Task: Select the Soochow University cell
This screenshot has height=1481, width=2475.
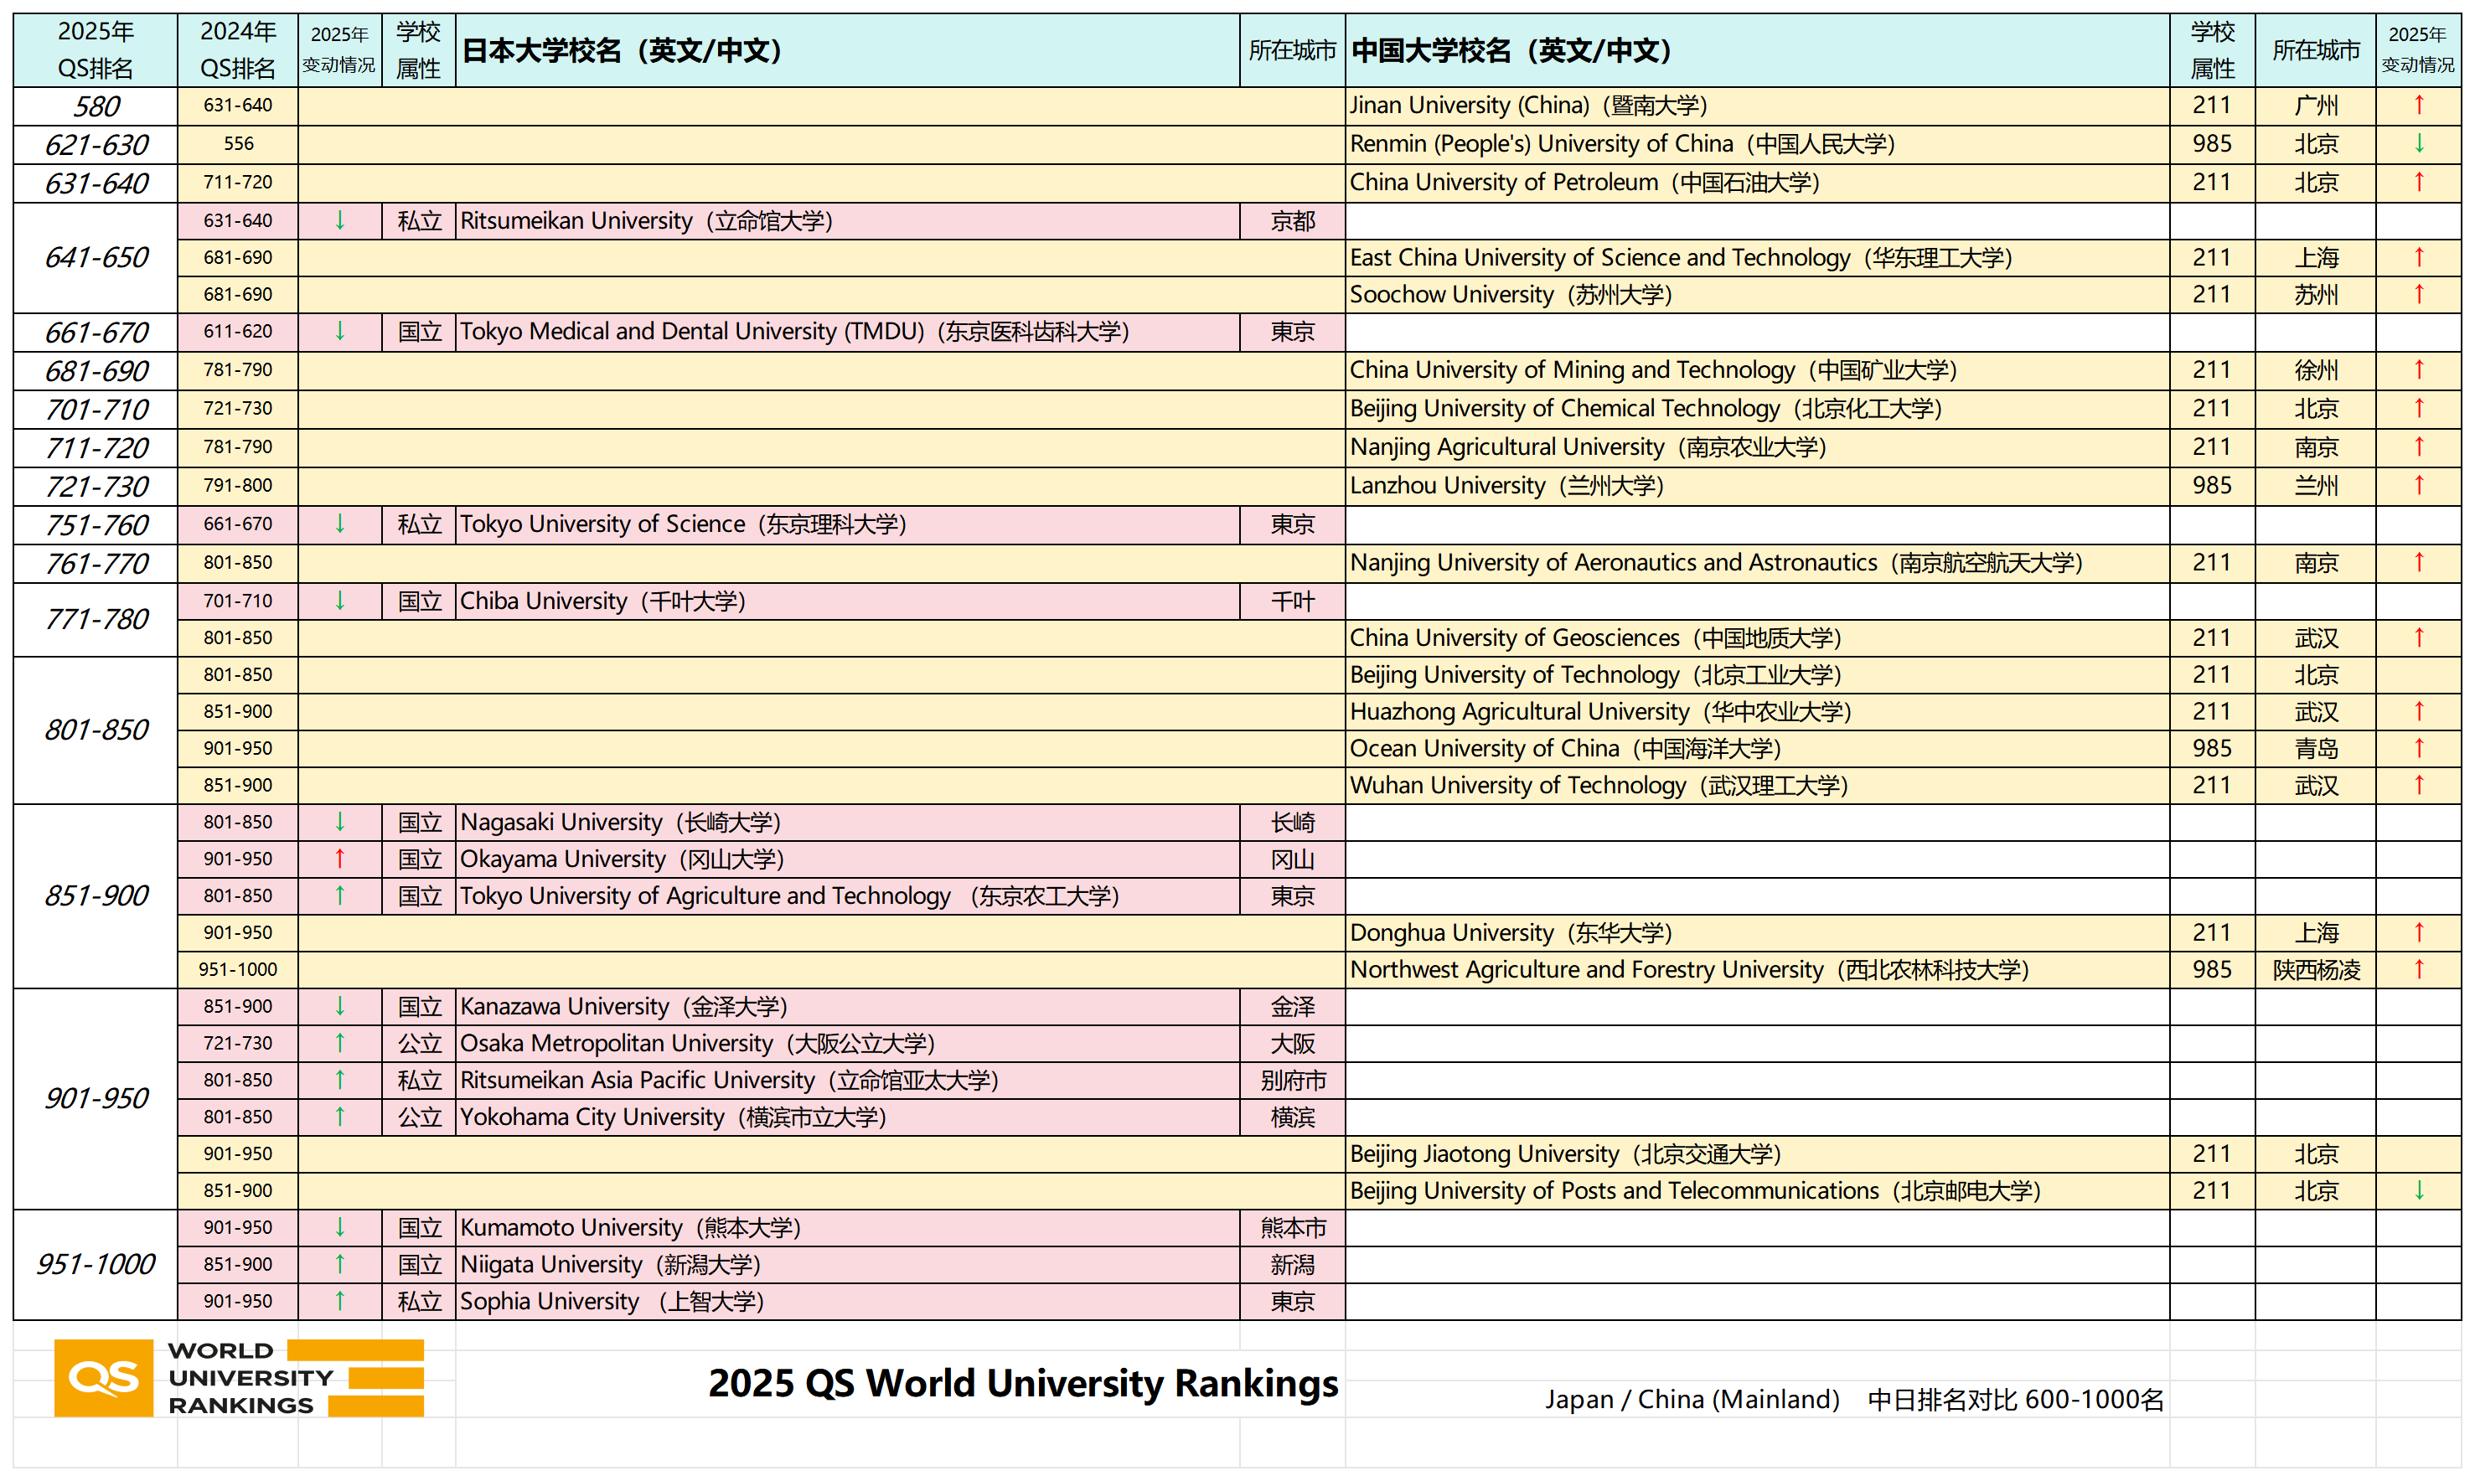Action: 1756,294
